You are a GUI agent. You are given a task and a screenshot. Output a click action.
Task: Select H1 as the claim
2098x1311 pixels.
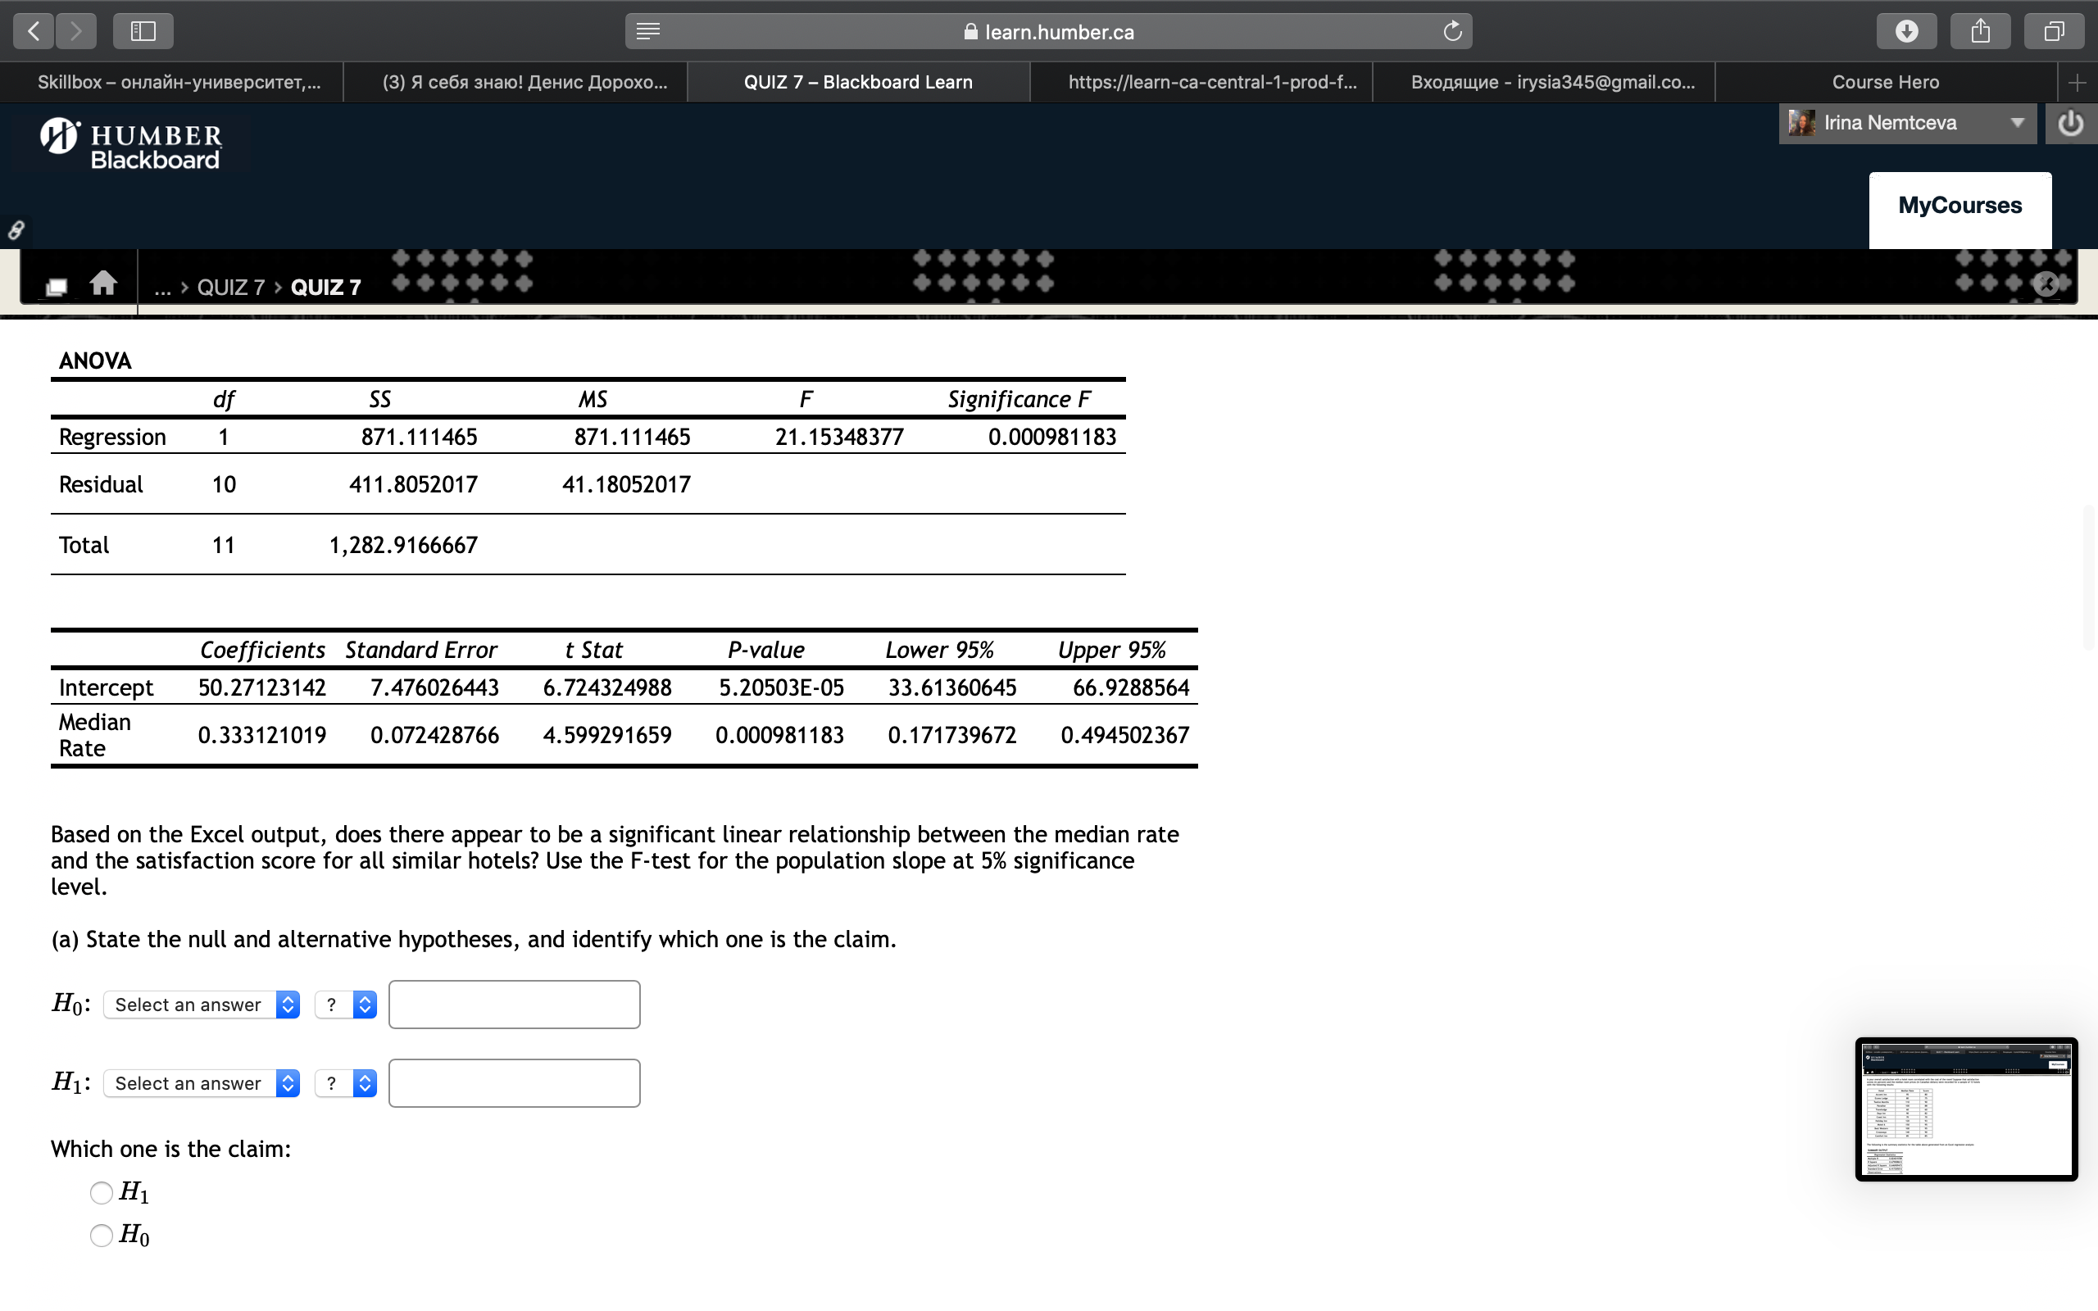tap(101, 1193)
